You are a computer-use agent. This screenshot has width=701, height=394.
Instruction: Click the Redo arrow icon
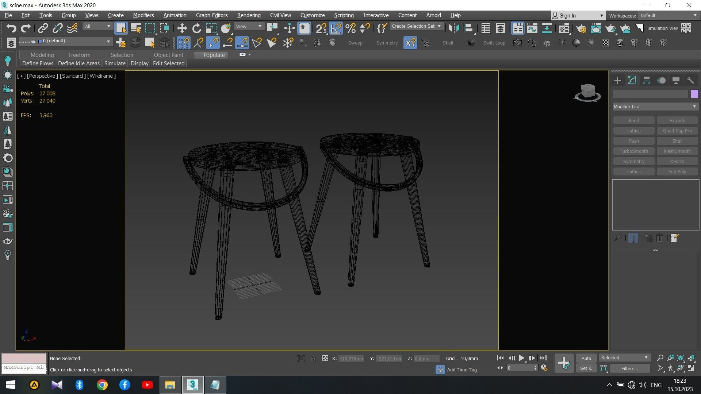tap(26, 28)
